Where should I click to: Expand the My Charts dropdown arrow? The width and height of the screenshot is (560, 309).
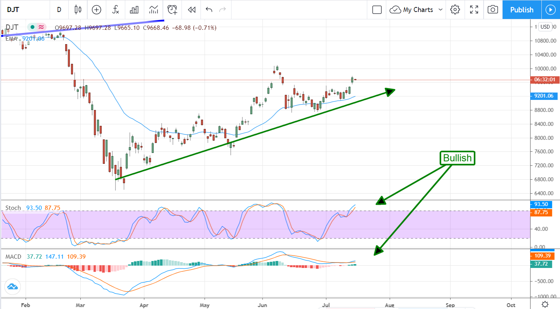point(440,10)
